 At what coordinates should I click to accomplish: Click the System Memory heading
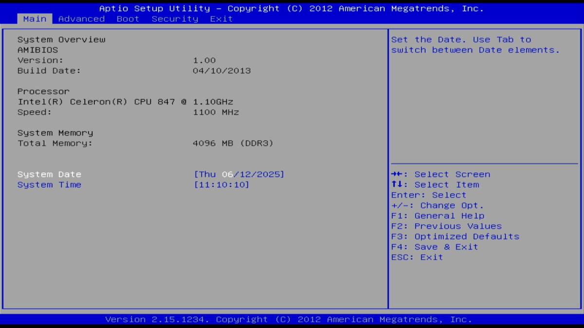pos(55,133)
